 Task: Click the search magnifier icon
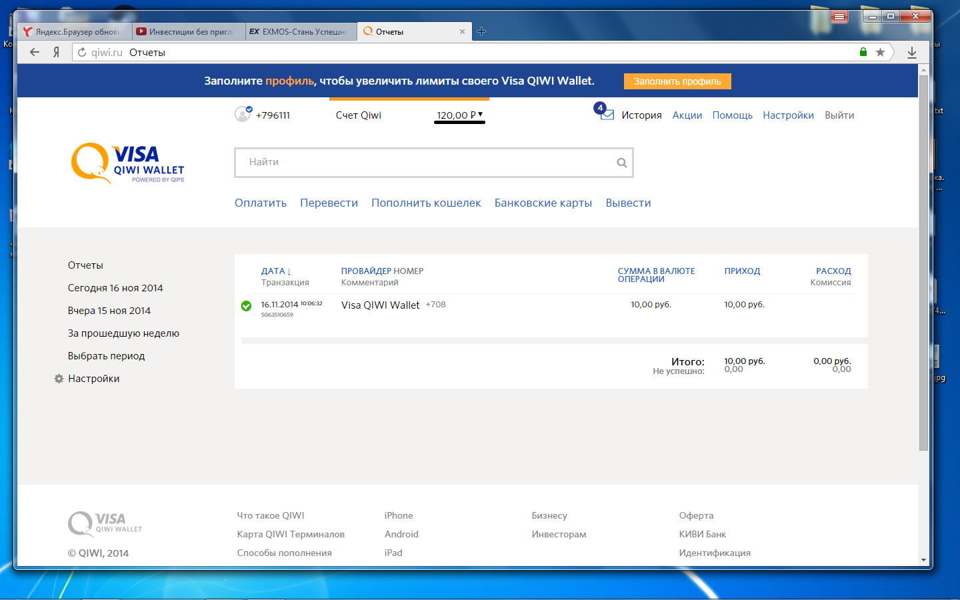[x=621, y=163]
